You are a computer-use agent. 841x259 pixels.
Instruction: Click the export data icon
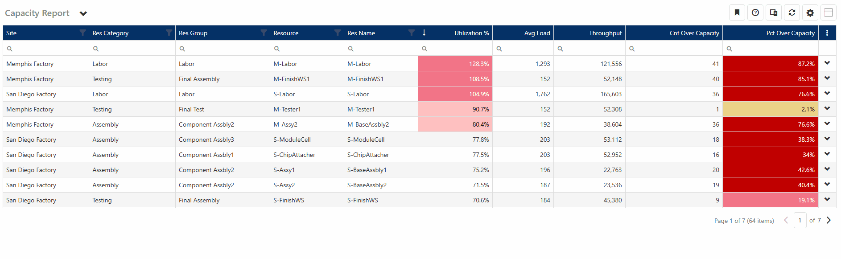(x=774, y=12)
